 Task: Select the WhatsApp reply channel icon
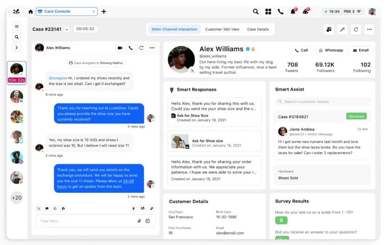(x=55, y=208)
